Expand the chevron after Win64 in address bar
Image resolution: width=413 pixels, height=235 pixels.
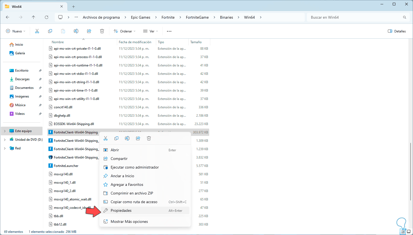pyautogui.click(x=261, y=17)
